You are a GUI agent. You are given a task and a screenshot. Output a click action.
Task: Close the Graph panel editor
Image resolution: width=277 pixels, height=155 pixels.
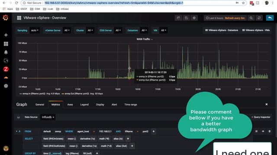click(267, 104)
